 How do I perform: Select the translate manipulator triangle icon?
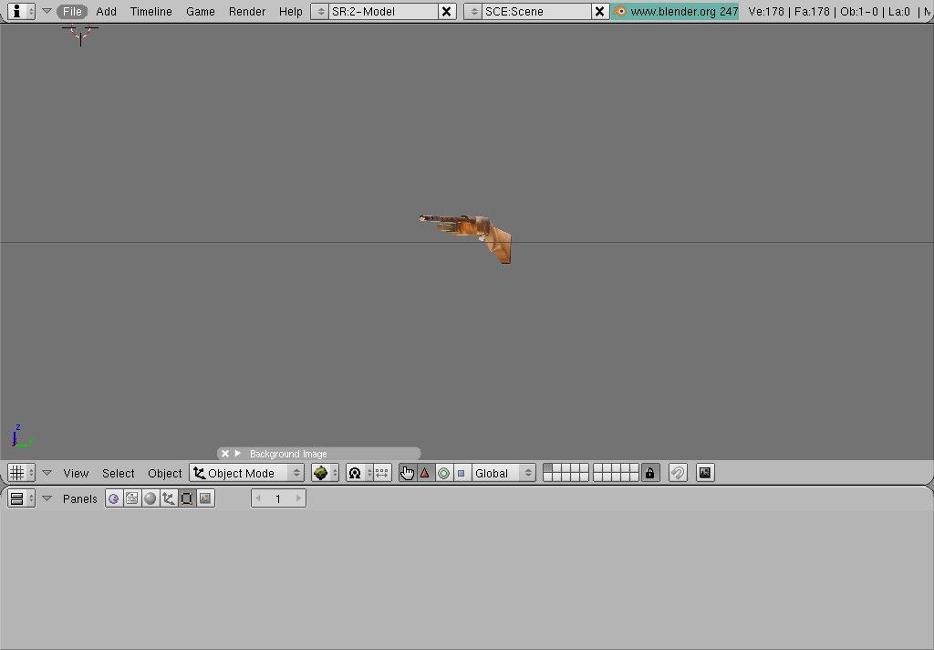425,473
